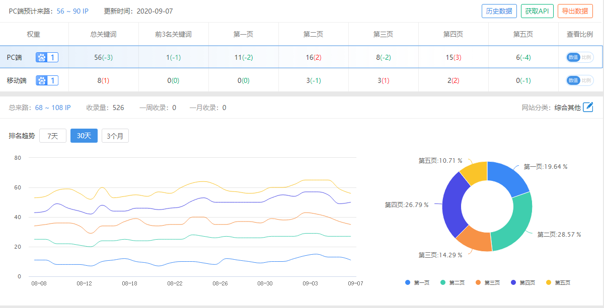Click the Baidu weight badge in PC端 row
Image resolution: width=604 pixels, height=308 pixels.
[47, 57]
